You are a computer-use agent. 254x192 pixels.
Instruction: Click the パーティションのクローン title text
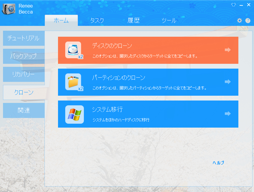coord(118,78)
